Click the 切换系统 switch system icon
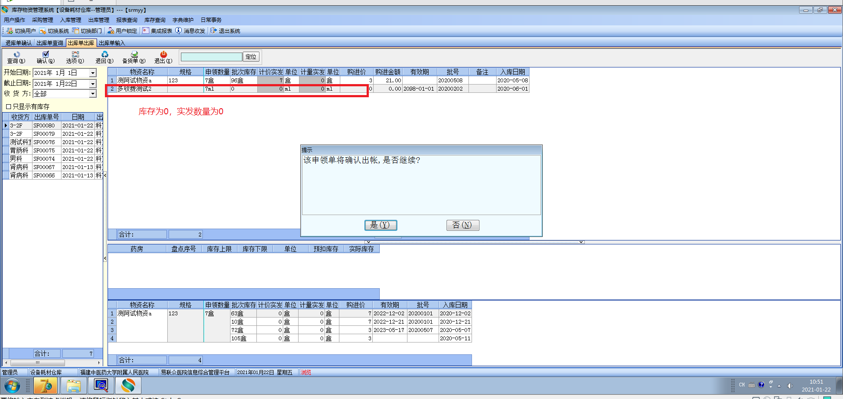The image size is (843, 399). coord(43,31)
